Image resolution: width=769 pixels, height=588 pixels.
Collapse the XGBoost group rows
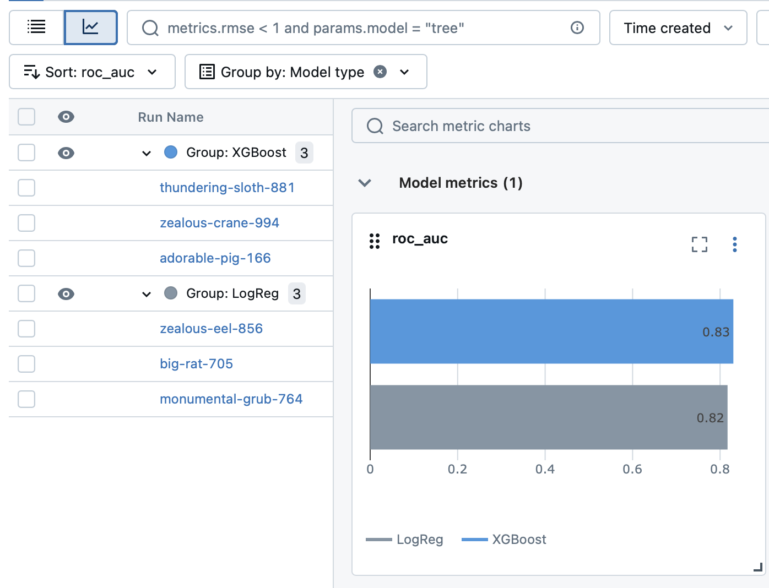[x=147, y=153]
